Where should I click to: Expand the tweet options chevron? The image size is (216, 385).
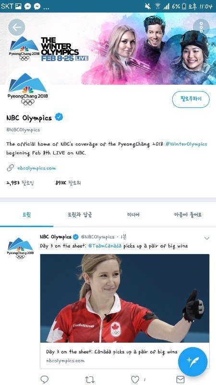point(207,238)
